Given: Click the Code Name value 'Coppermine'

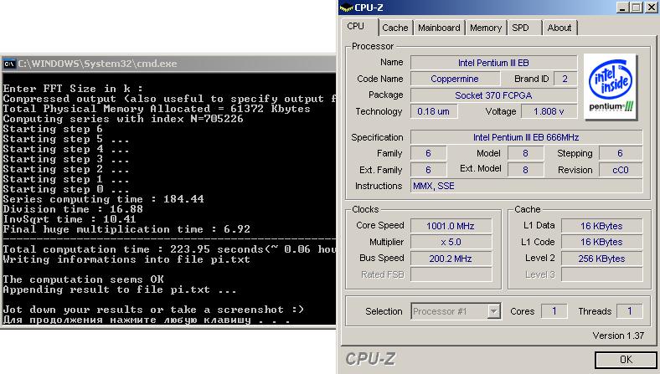Looking at the screenshot, I should (x=455, y=79).
